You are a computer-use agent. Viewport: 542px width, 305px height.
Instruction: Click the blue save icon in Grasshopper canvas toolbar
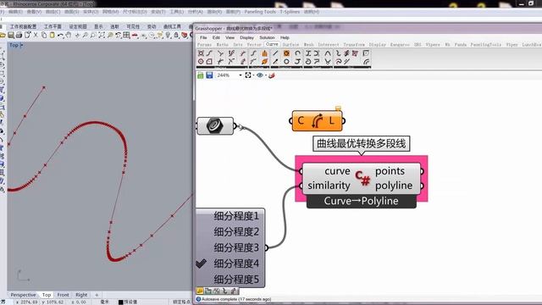click(x=209, y=75)
